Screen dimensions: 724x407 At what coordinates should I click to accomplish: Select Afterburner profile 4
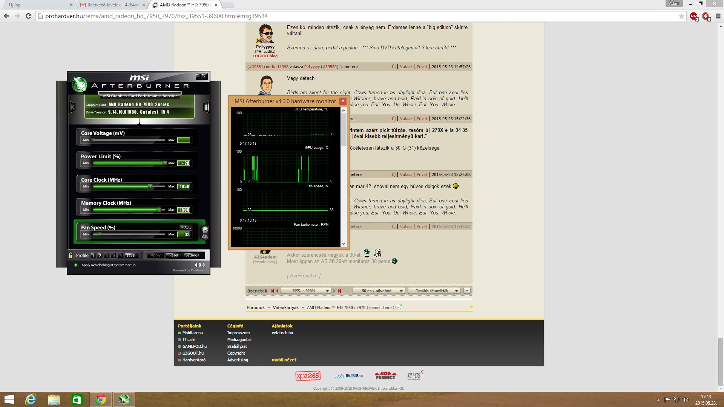coord(114,256)
